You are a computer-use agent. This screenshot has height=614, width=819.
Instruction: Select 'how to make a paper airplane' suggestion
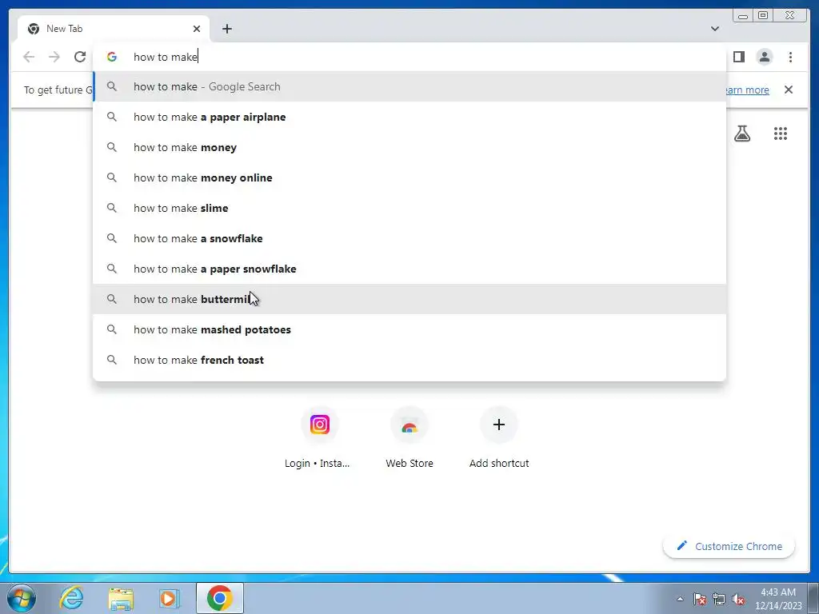409,117
